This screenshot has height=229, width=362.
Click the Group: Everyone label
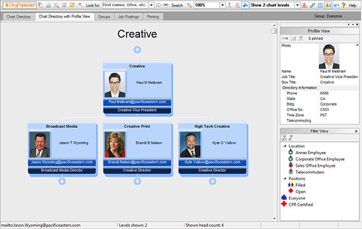click(328, 16)
